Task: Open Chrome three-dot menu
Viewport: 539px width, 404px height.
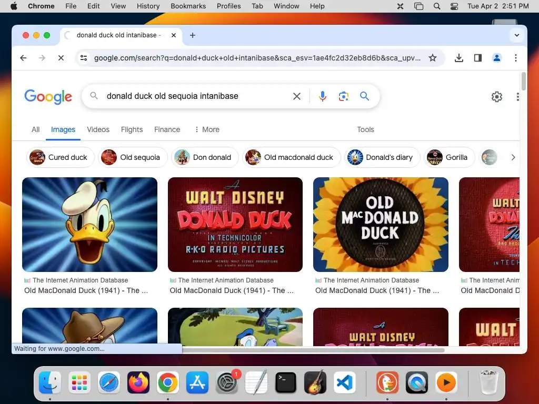Action: coord(516,58)
